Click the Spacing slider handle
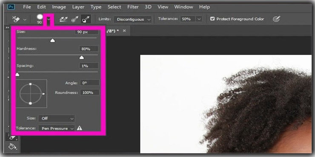This screenshot has height=157, width=315. tap(17, 75)
